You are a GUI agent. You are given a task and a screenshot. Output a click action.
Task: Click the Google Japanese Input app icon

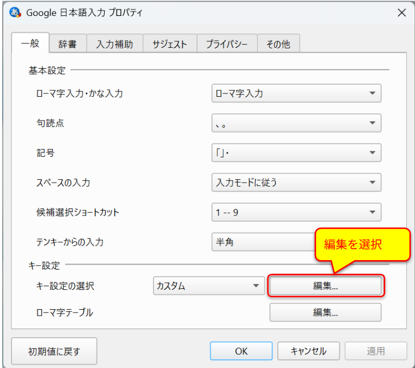coord(15,13)
